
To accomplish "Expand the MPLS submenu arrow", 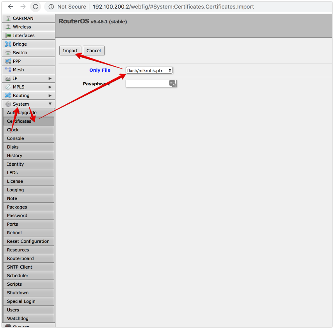I will [x=50, y=87].
